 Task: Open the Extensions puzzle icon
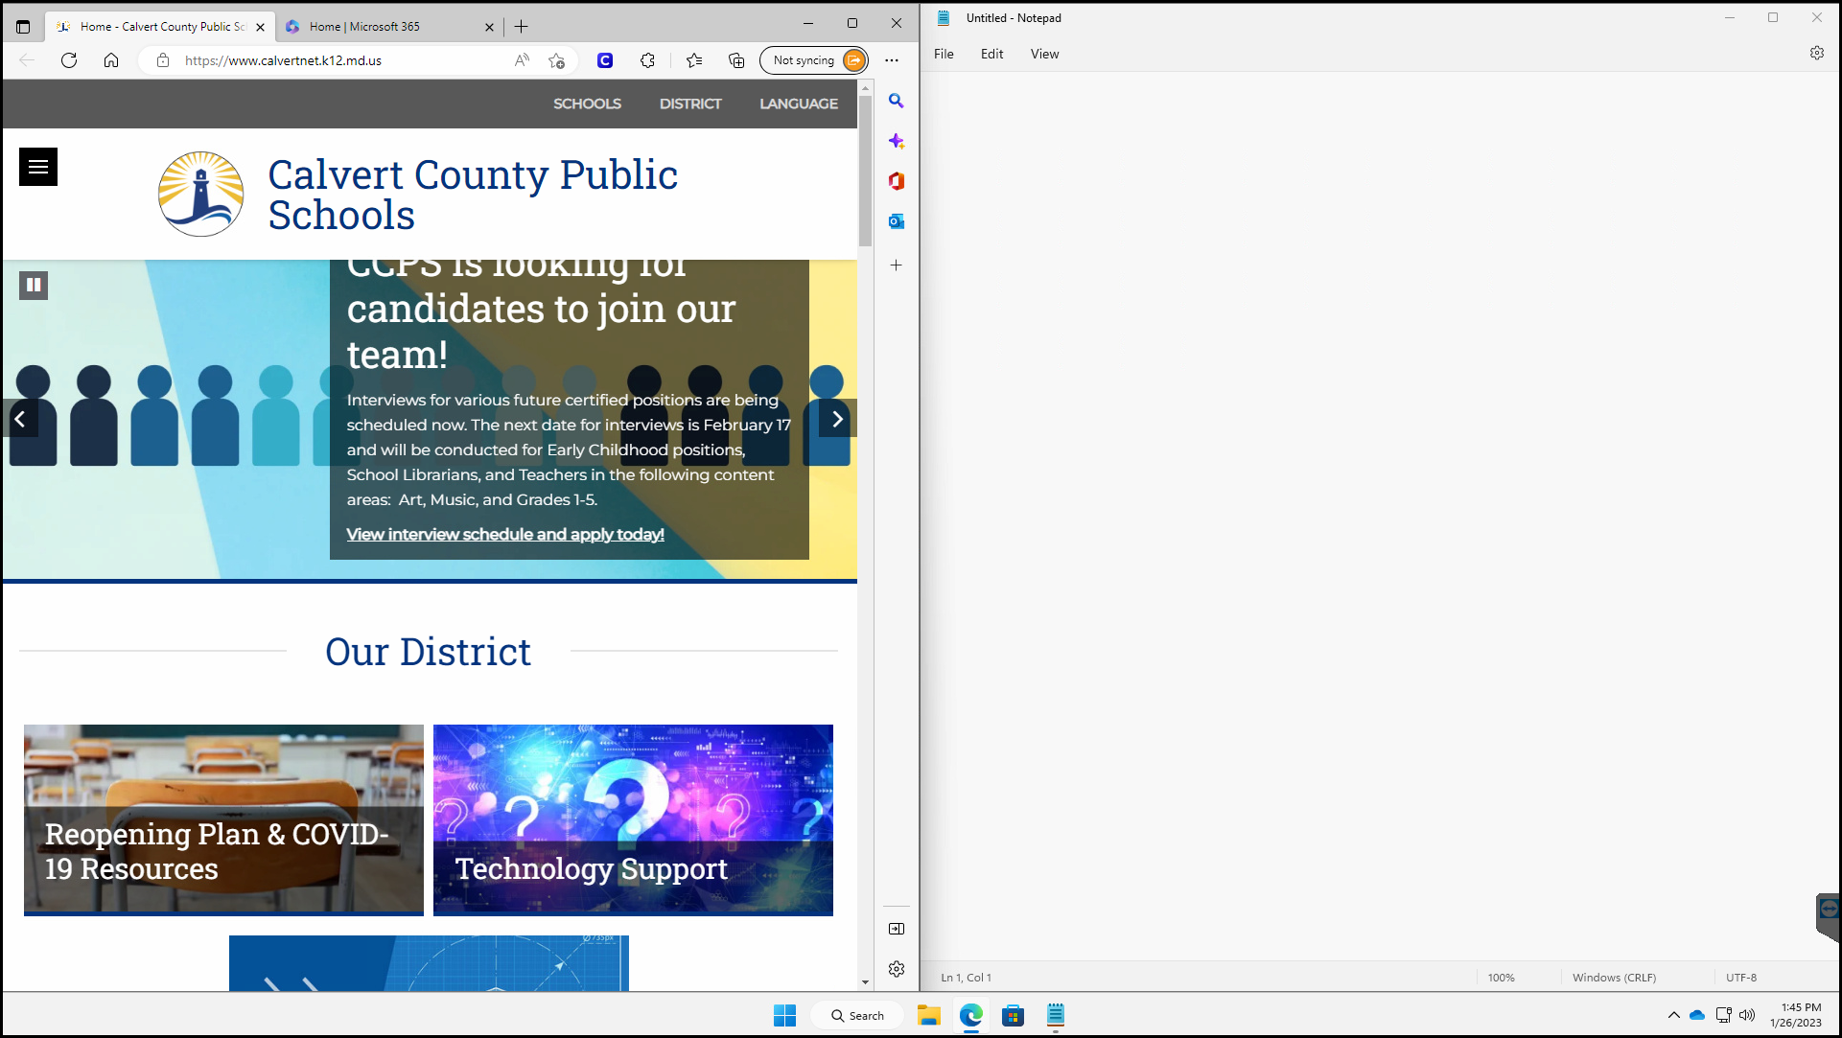coord(648,60)
